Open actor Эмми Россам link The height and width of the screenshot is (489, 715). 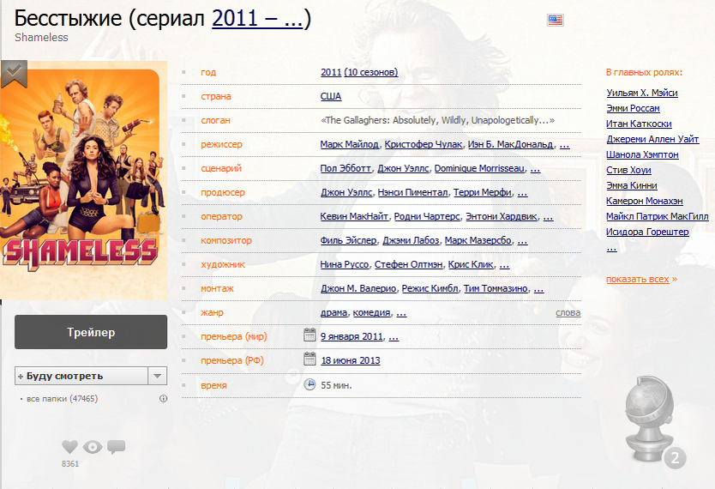pyautogui.click(x=633, y=108)
